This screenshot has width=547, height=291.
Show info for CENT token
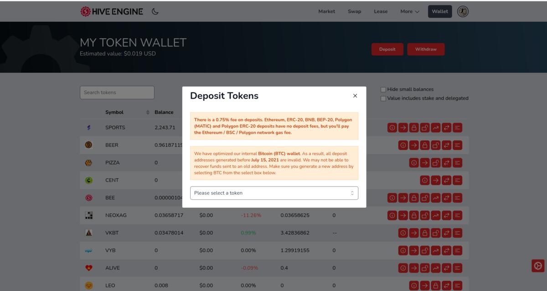[x=425, y=180]
